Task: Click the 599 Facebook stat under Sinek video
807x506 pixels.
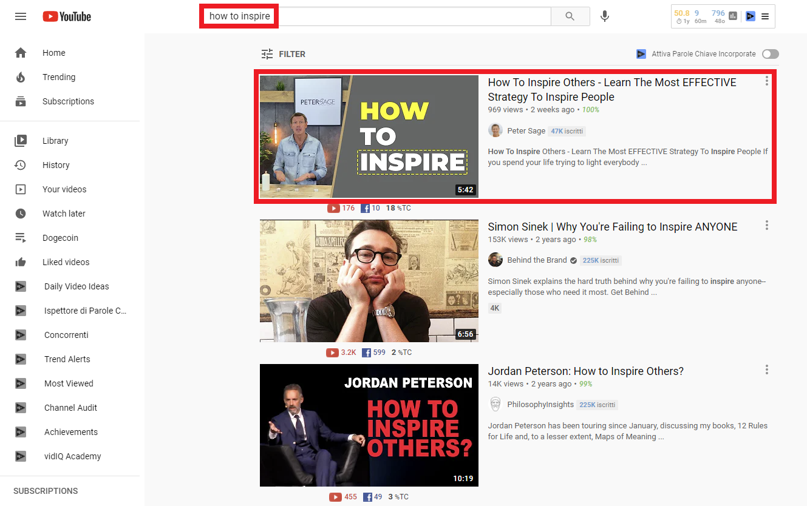Action: [373, 353]
